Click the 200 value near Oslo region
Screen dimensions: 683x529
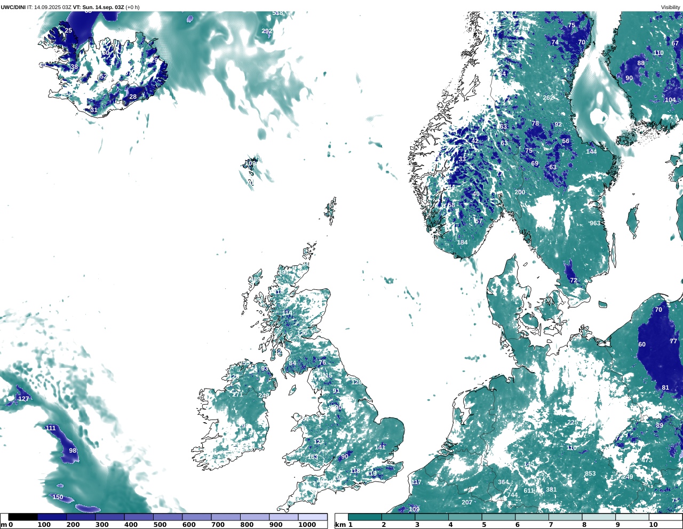[520, 192]
